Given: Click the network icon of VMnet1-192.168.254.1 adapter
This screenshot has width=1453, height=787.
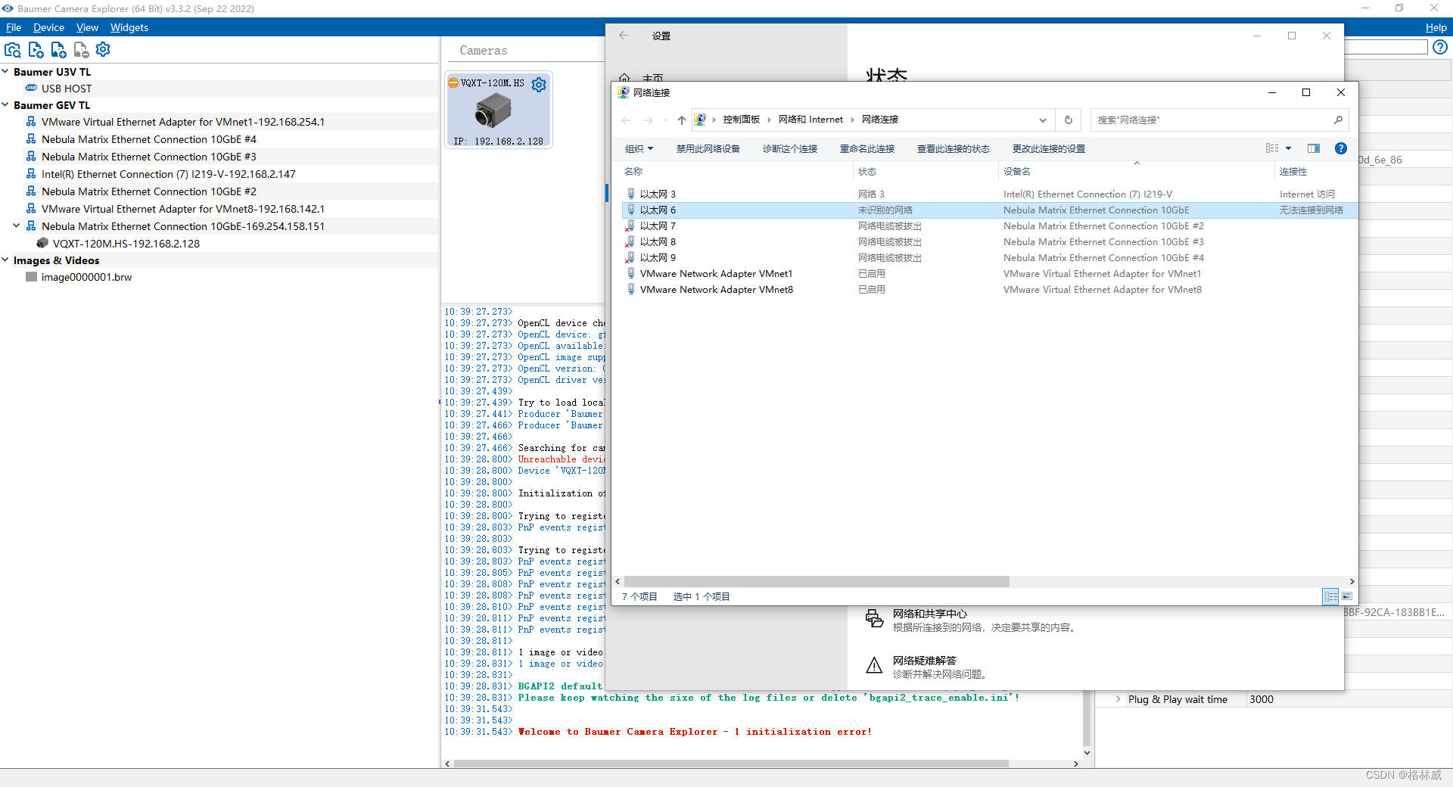Looking at the screenshot, I should coord(31,122).
